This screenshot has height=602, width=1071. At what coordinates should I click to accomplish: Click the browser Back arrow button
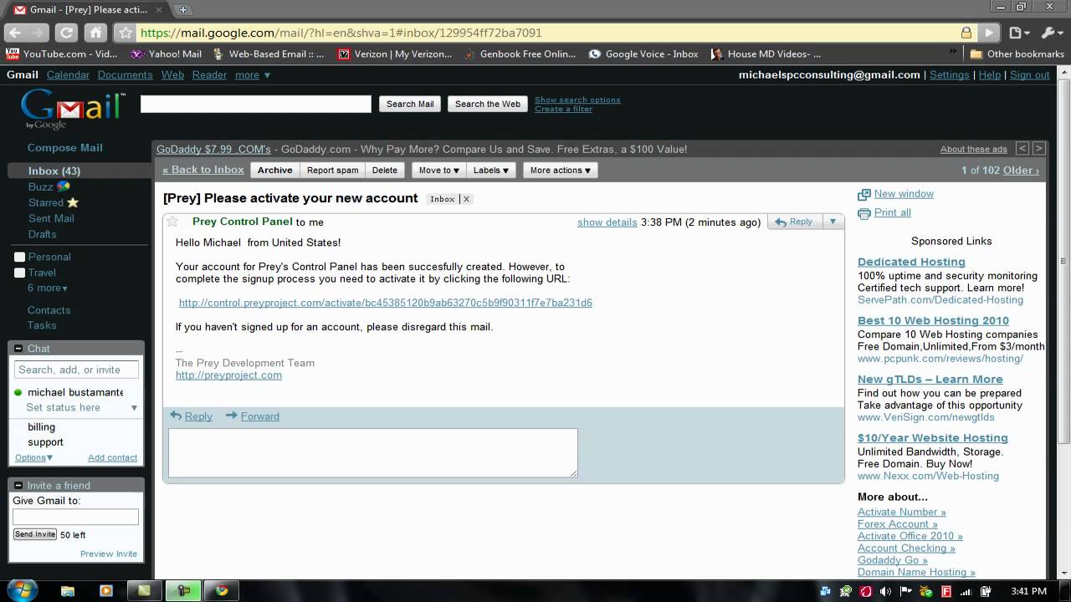pyautogui.click(x=16, y=33)
